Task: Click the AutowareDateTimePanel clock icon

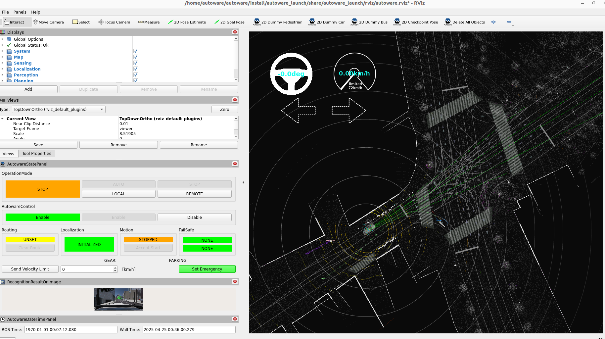Action: (x=3, y=319)
